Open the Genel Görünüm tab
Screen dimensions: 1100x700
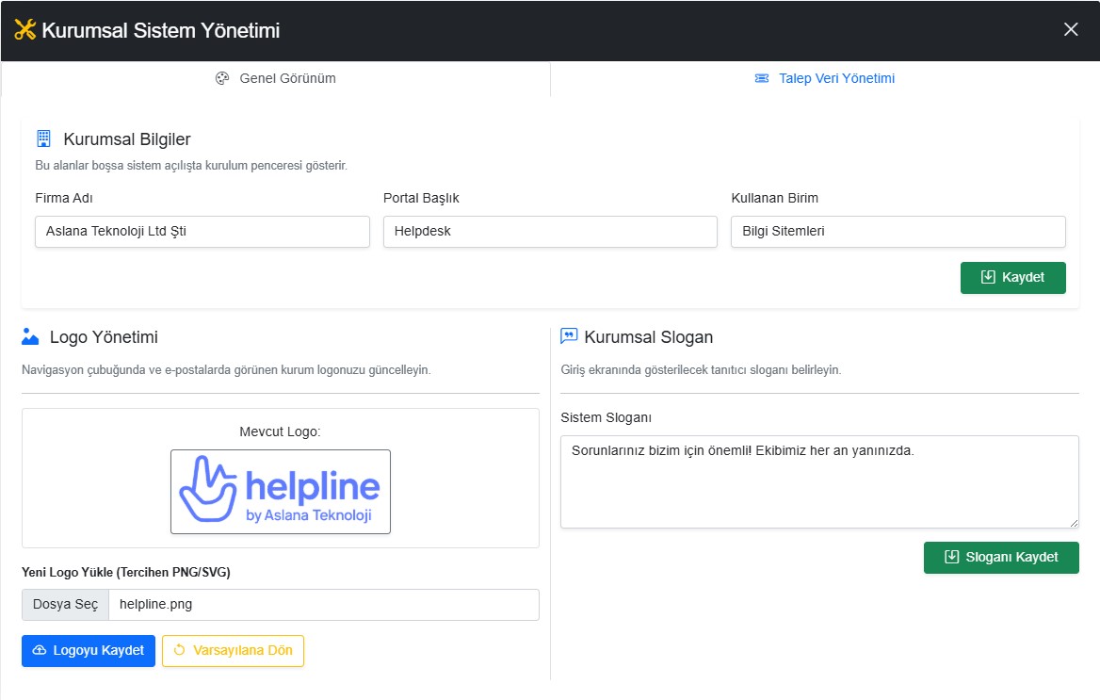pyautogui.click(x=275, y=78)
